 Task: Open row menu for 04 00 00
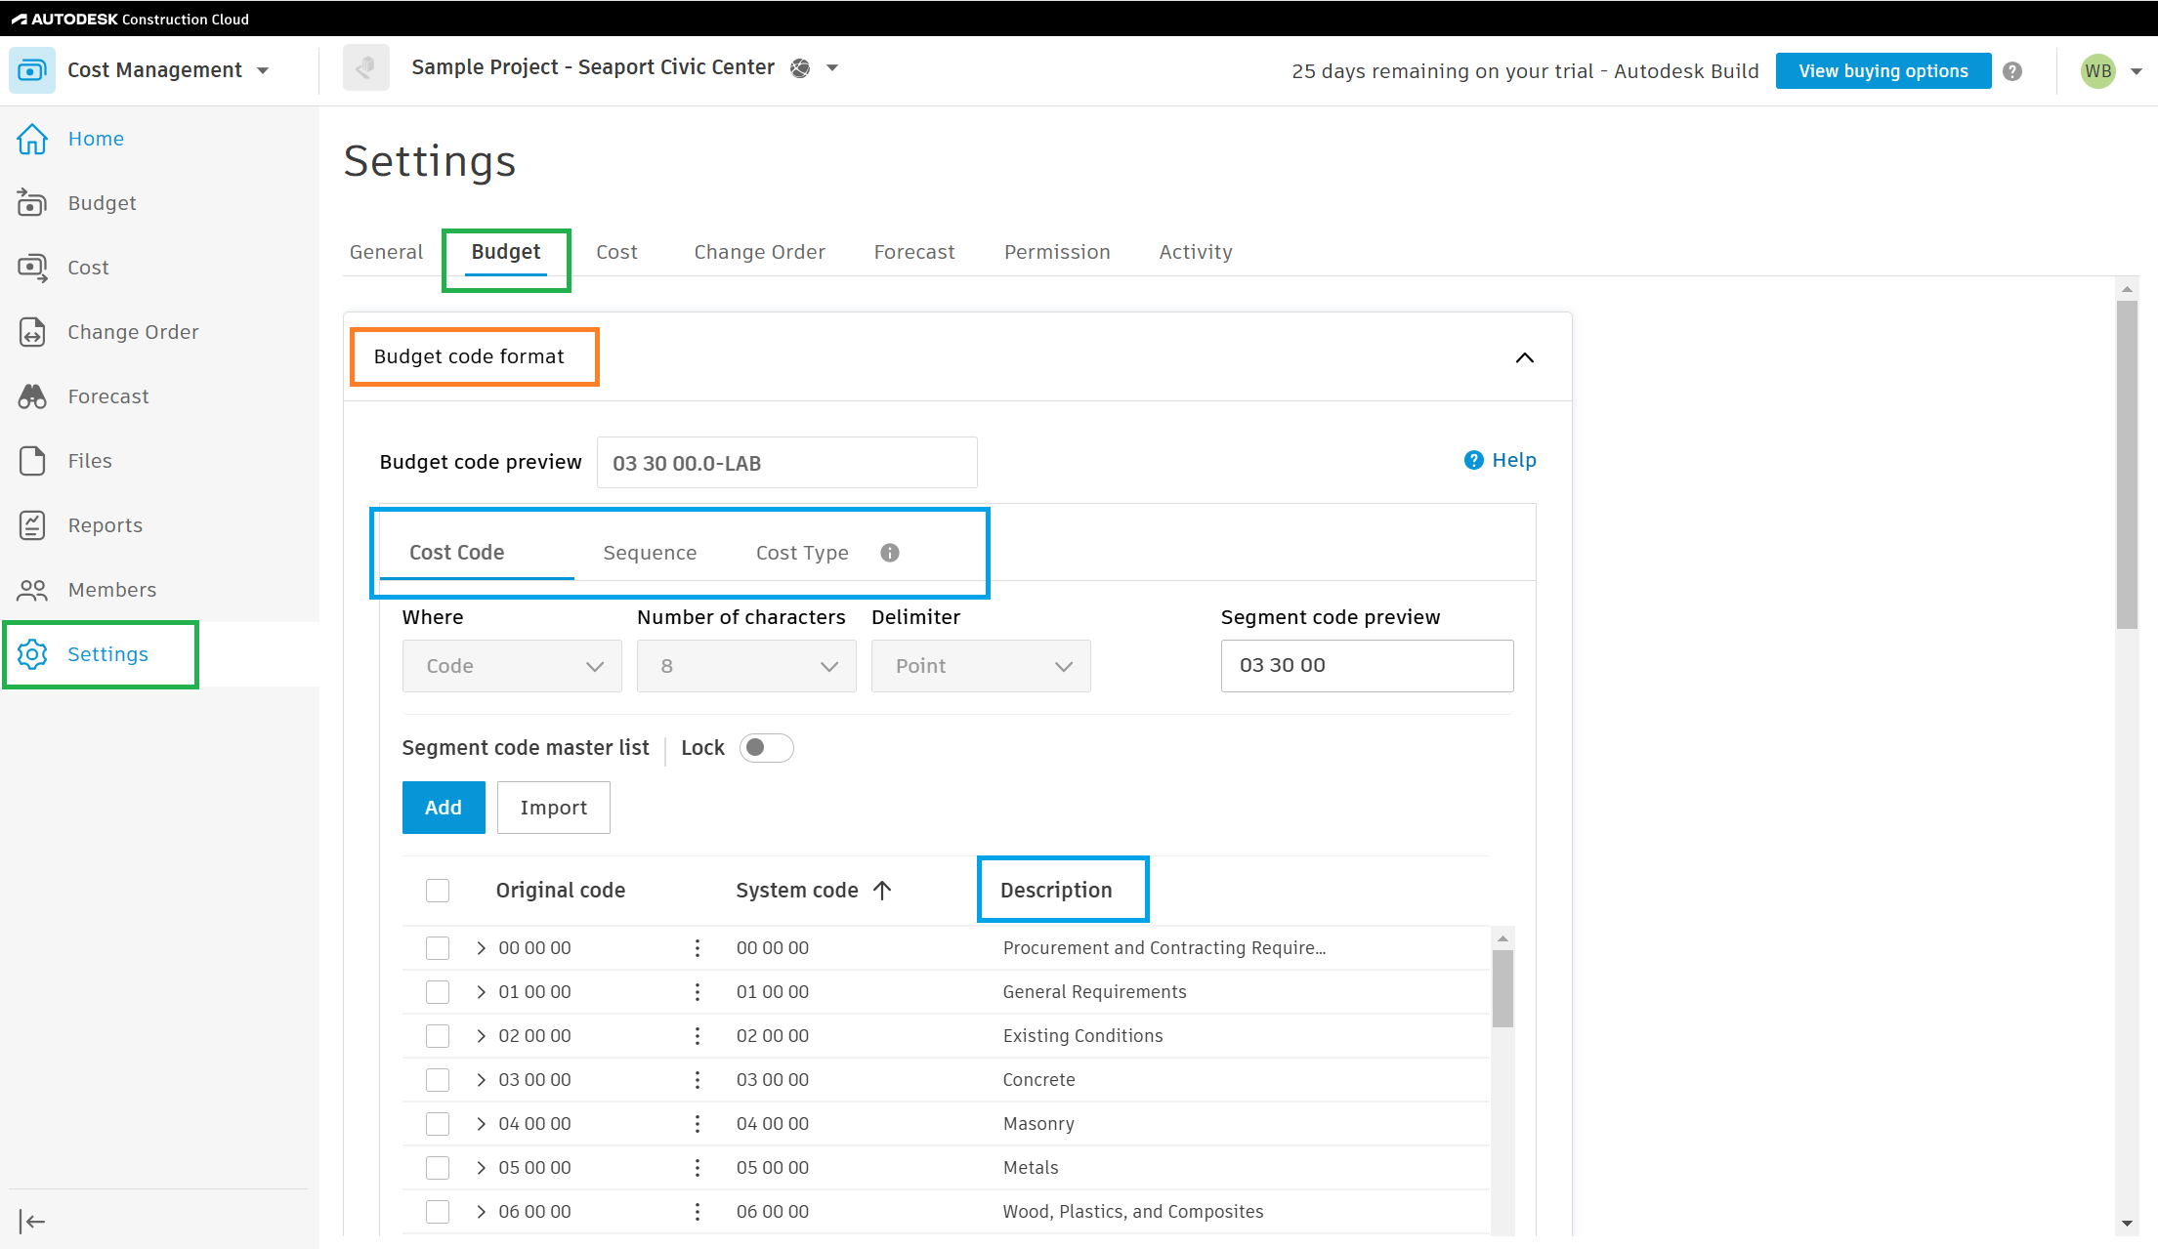point(698,1124)
